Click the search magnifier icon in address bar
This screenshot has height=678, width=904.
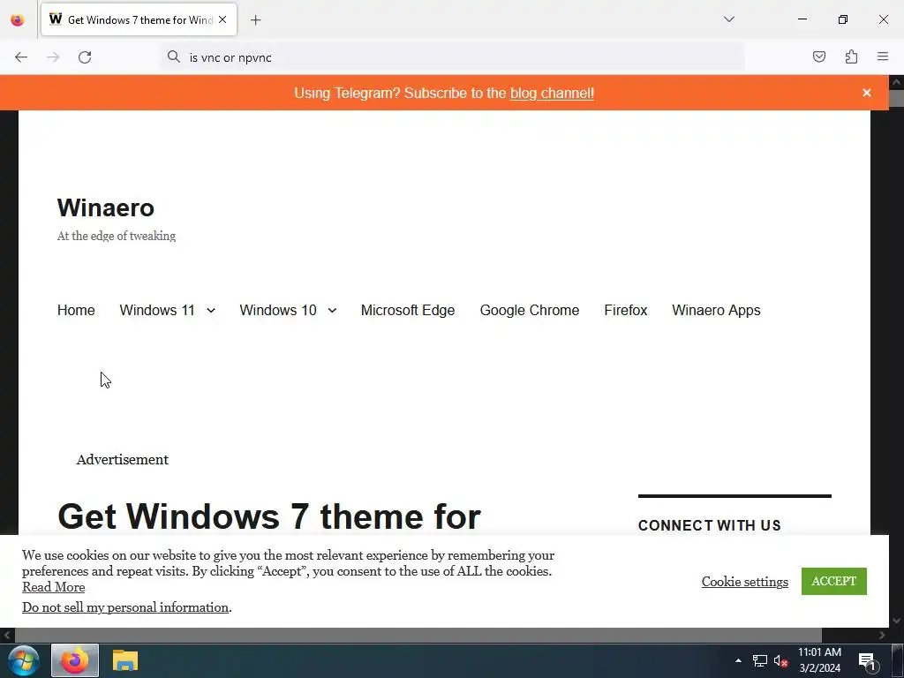(x=174, y=56)
